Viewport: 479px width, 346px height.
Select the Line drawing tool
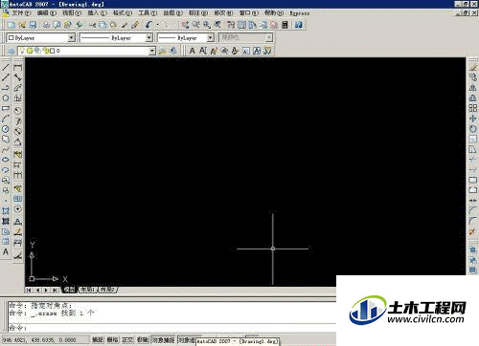tap(6, 67)
